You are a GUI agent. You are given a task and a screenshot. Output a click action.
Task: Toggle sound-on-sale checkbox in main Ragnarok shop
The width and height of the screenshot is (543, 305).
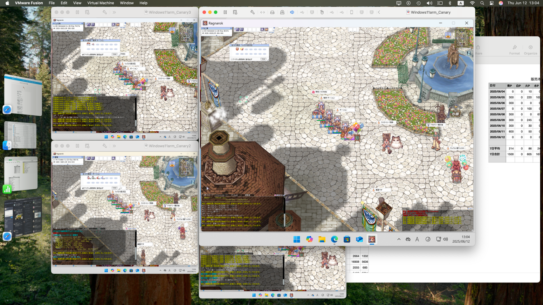point(232,59)
